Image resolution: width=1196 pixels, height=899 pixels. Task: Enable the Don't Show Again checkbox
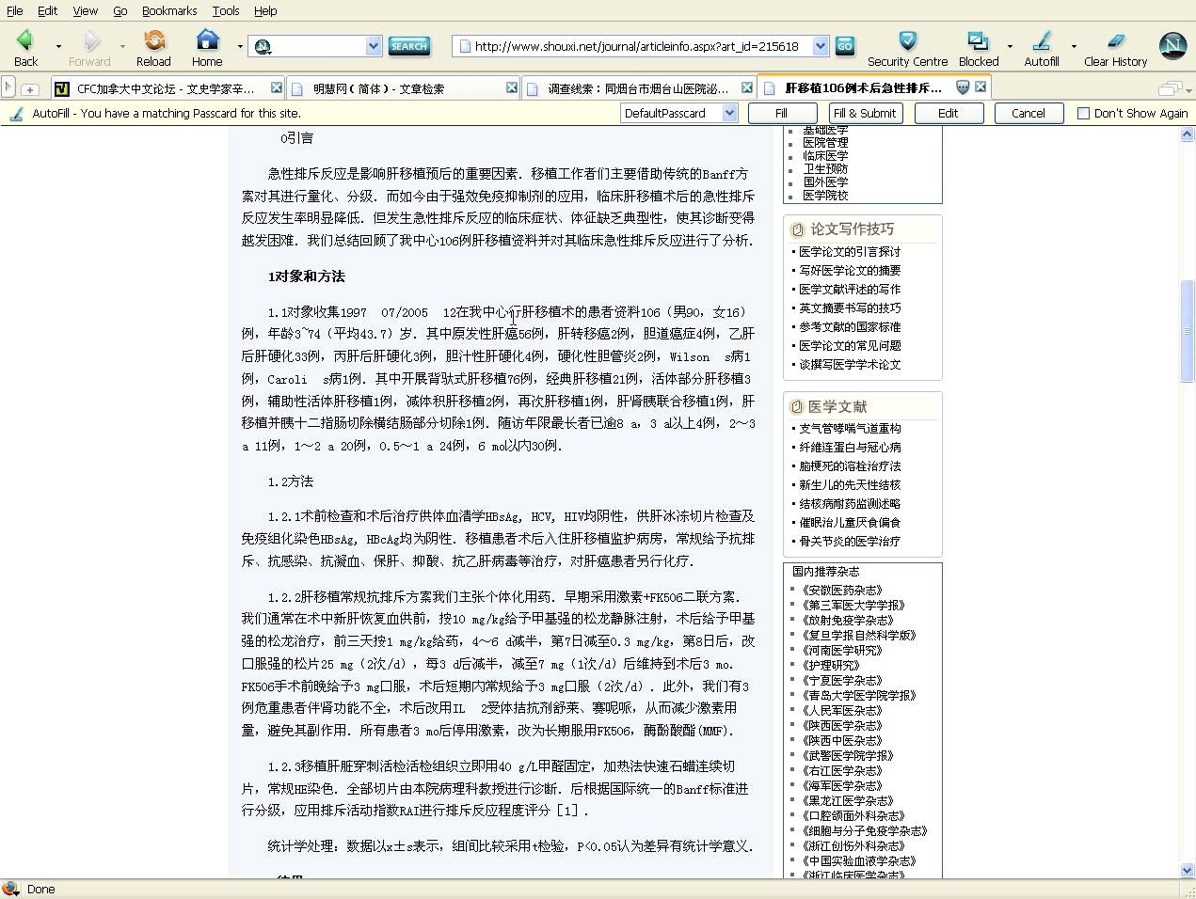tap(1083, 113)
